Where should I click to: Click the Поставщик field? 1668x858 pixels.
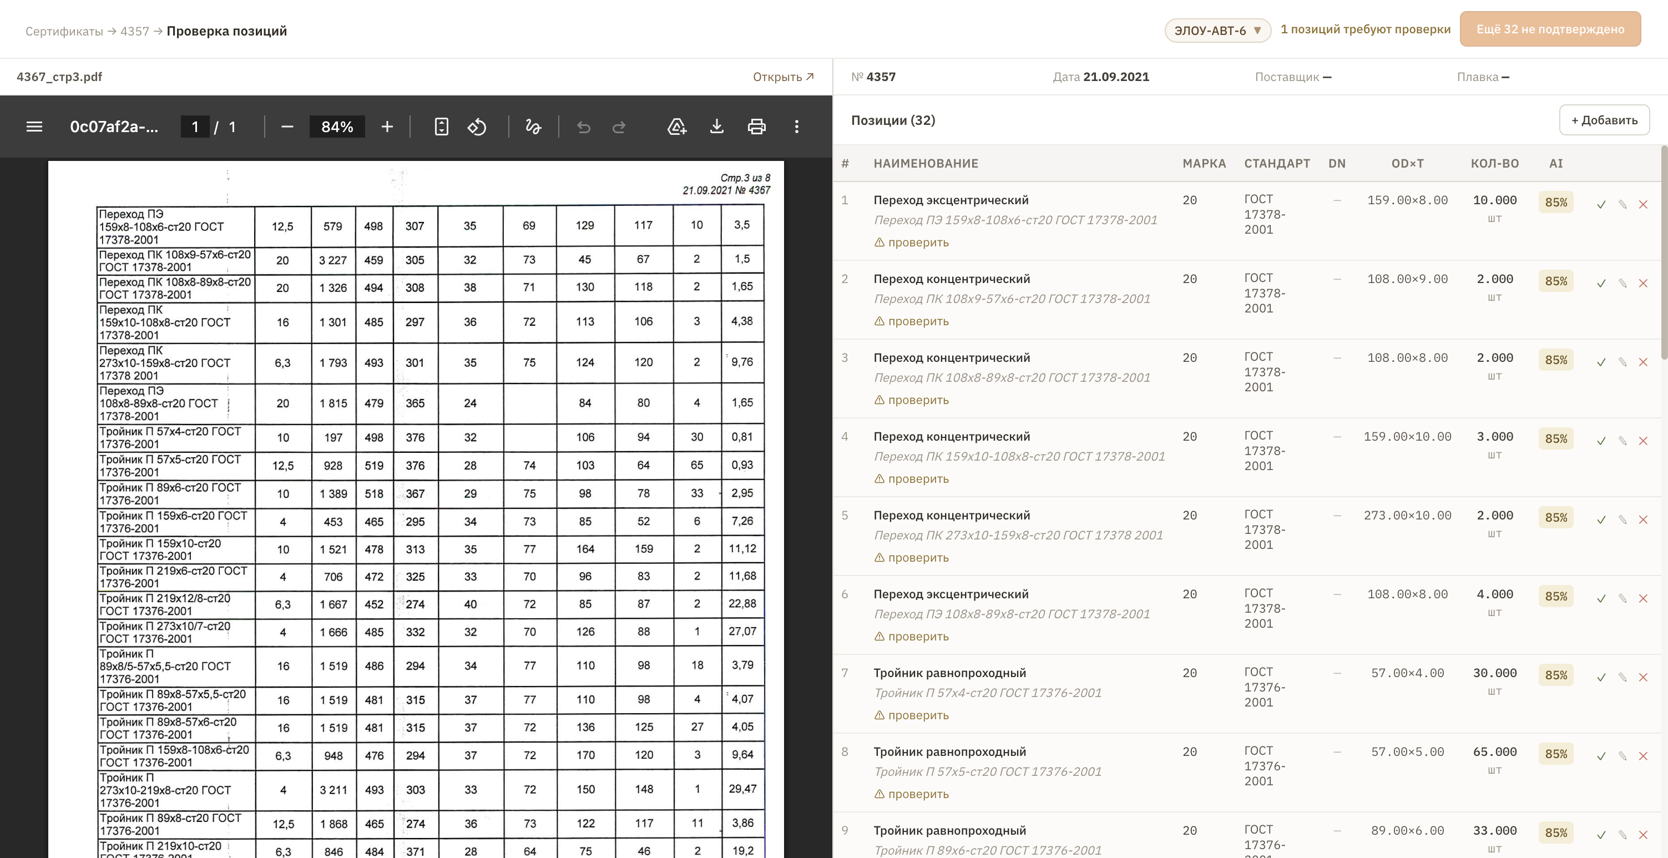1293,77
